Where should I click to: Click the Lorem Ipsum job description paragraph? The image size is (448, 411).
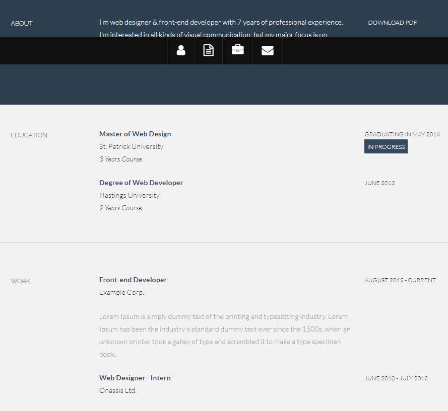[x=224, y=335]
